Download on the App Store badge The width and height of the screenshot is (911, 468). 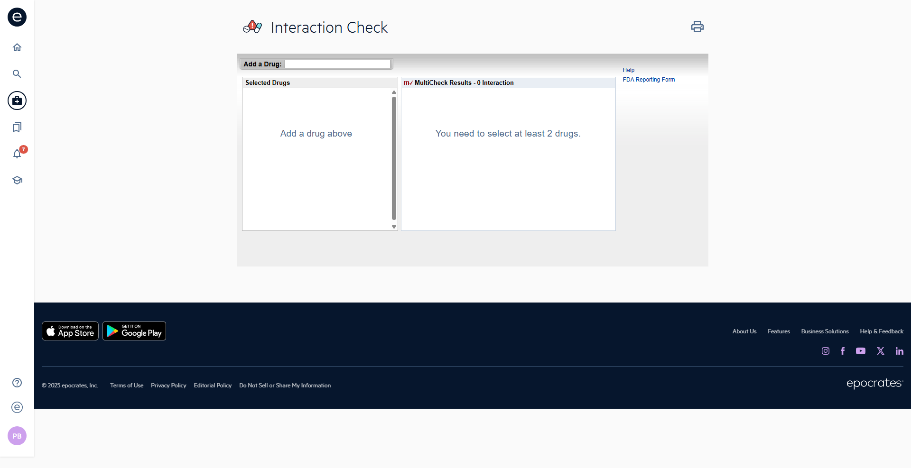[x=70, y=331]
